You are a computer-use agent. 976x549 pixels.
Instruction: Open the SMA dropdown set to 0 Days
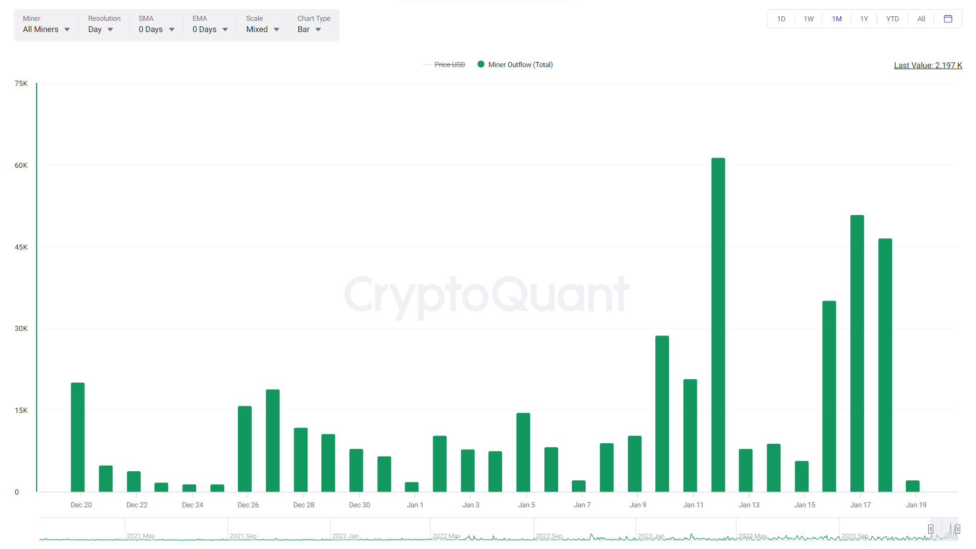157,29
